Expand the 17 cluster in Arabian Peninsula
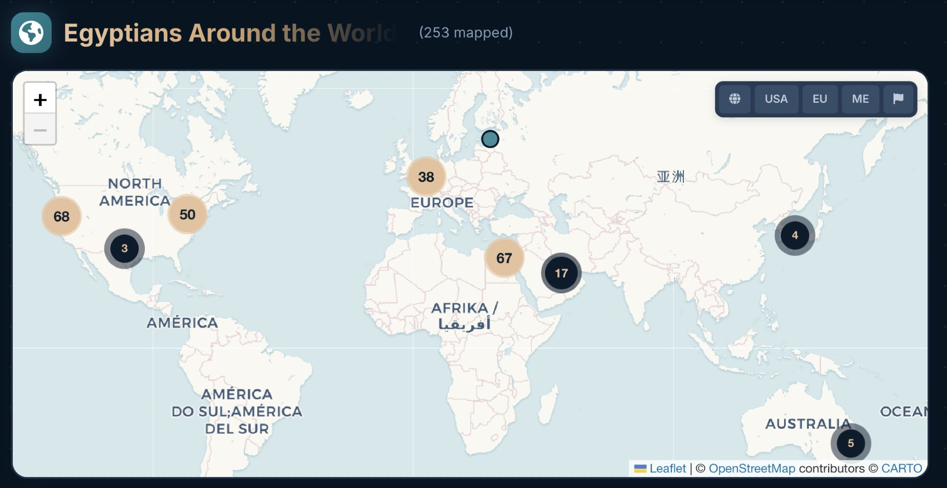This screenshot has width=947, height=488. [x=561, y=273]
